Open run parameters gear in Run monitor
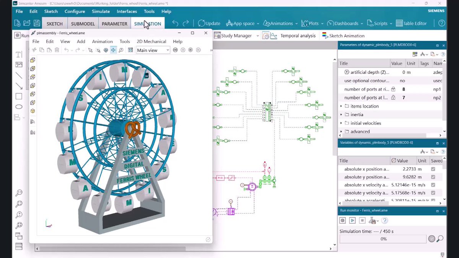Image resolution: width=459 pixels, height=258 pixels. [343, 221]
